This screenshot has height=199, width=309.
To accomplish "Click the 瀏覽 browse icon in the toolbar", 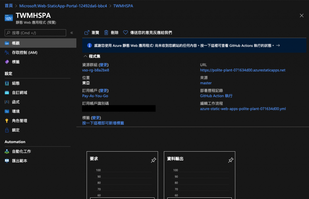I will click(87, 33).
